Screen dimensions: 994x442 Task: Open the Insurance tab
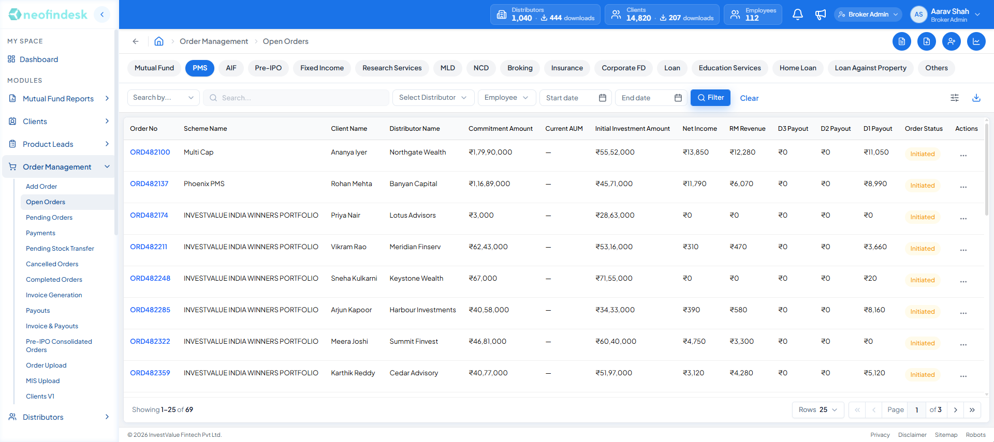point(567,68)
